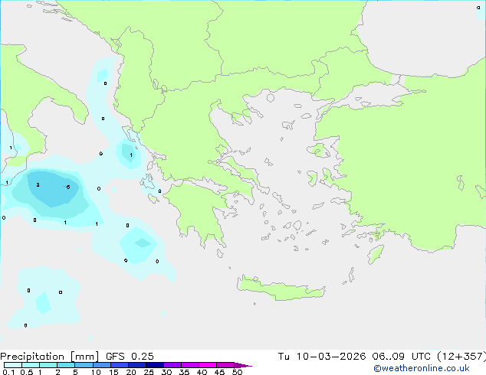The width and height of the screenshot is (486, 375).
Task: Click the '6' precipitation value on the map
Action: coord(68,187)
